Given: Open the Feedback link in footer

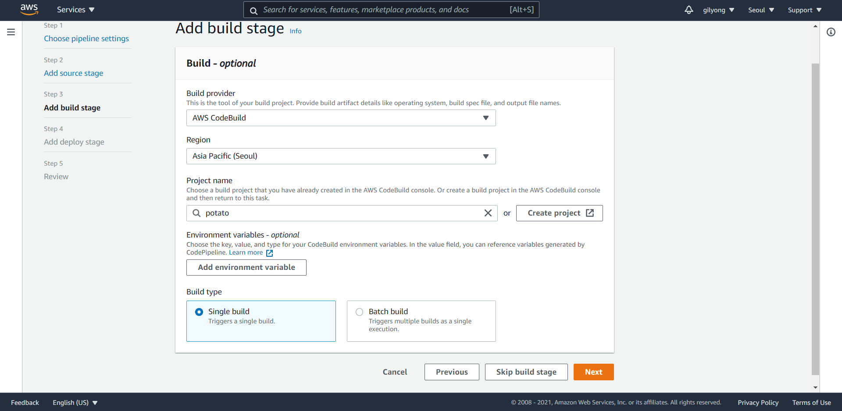Looking at the screenshot, I should (x=25, y=402).
